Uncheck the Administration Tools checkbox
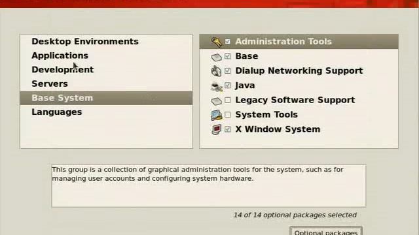Image resolution: width=419 pixels, height=235 pixels. tap(227, 42)
